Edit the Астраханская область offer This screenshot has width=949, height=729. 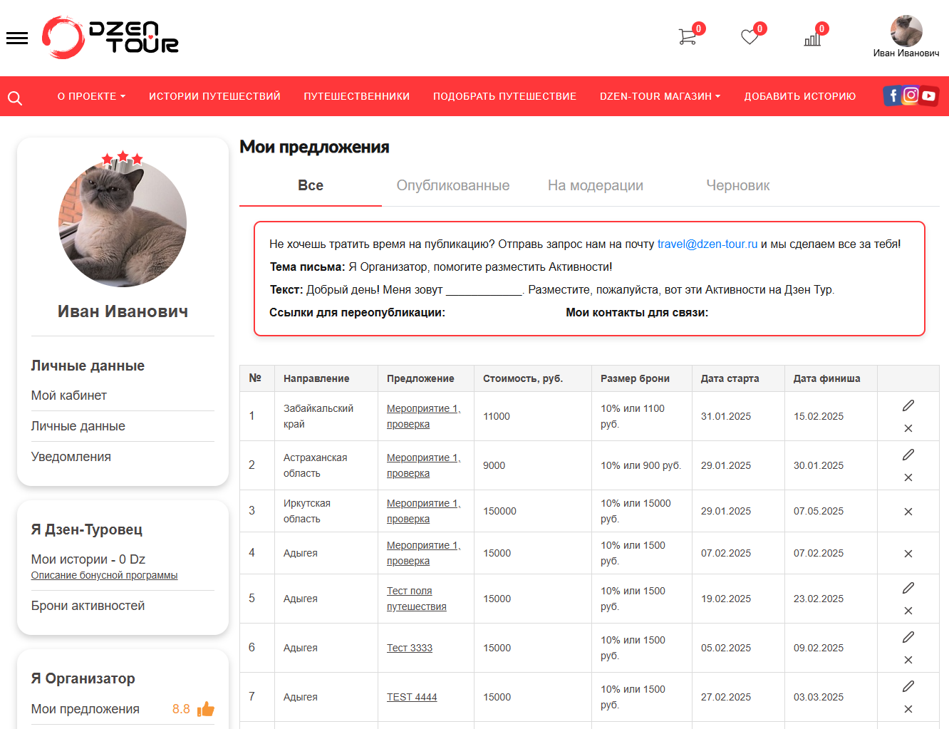[908, 455]
